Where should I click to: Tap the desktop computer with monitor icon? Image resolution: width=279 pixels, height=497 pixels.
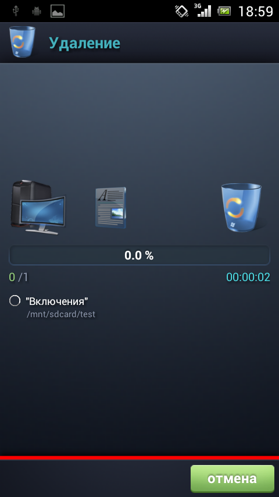point(38,208)
